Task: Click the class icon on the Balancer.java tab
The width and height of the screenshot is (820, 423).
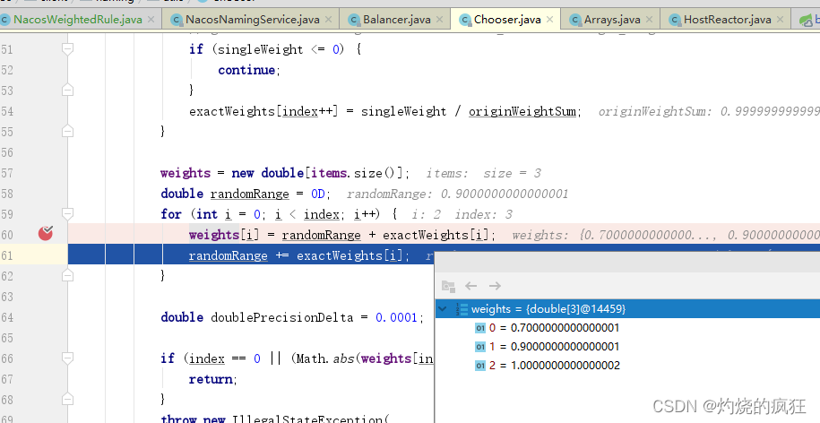Action: [x=353, y=20]
